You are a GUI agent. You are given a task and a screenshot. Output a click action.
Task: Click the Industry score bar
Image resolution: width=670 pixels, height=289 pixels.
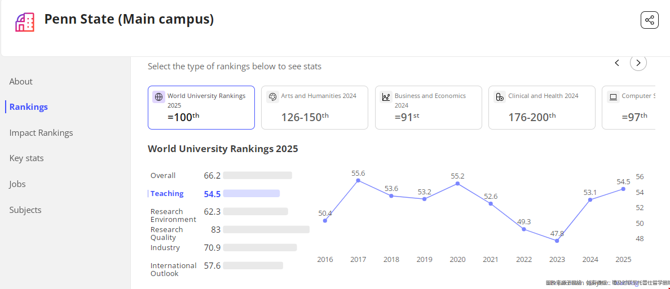pos(260,247)
